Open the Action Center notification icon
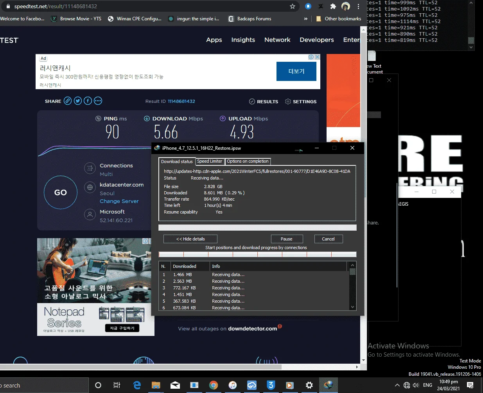The height and width of the screenshot is (393, 483). pyautogui.click(x=470, y=385)
